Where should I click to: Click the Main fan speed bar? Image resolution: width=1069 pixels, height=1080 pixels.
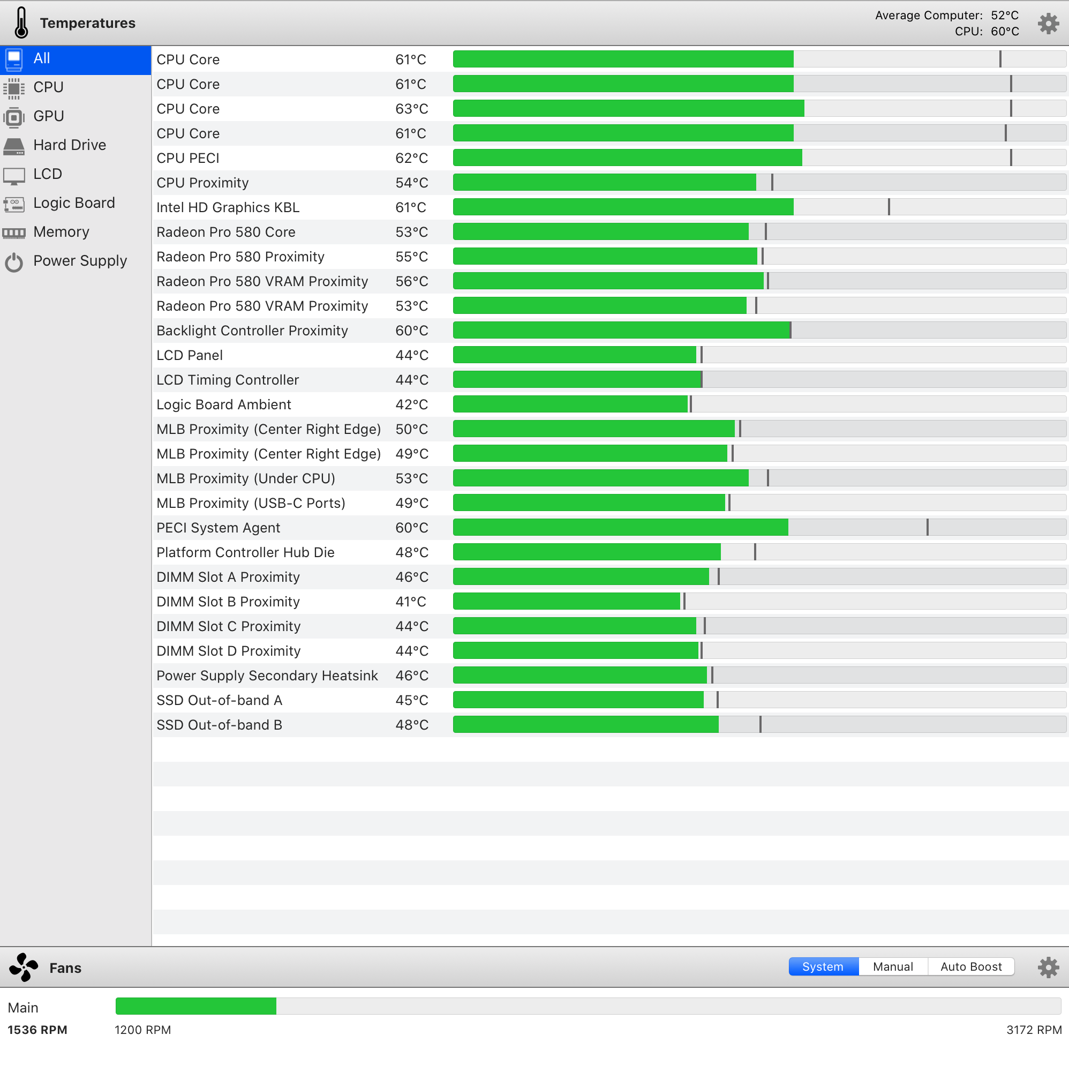[x=588, y=1006]
